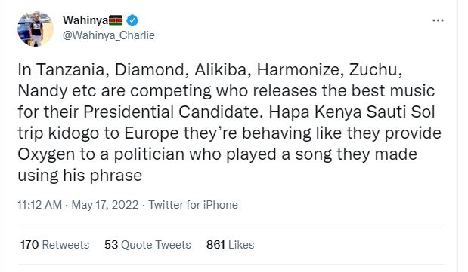
Task: View the 861 Likes list
Action: pos(230,245)
